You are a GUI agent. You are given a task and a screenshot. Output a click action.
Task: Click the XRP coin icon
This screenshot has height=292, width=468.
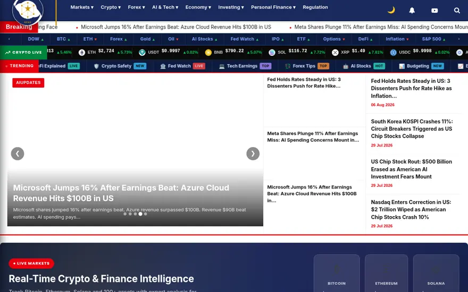click(335, 53)
